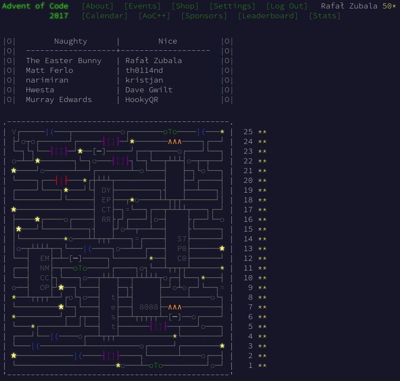
Task: Open the Leaderboard link
Action: tap(268, 16)
